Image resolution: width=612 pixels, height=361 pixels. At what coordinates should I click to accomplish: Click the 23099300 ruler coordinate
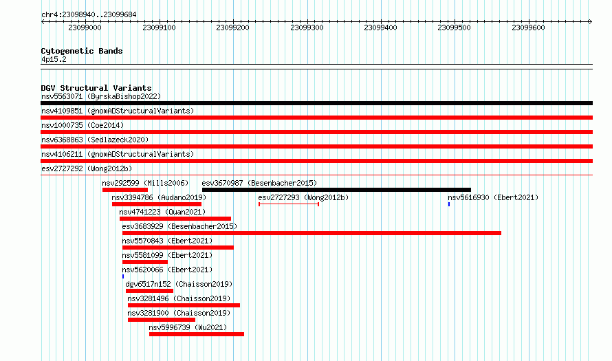tap(307, 28)
